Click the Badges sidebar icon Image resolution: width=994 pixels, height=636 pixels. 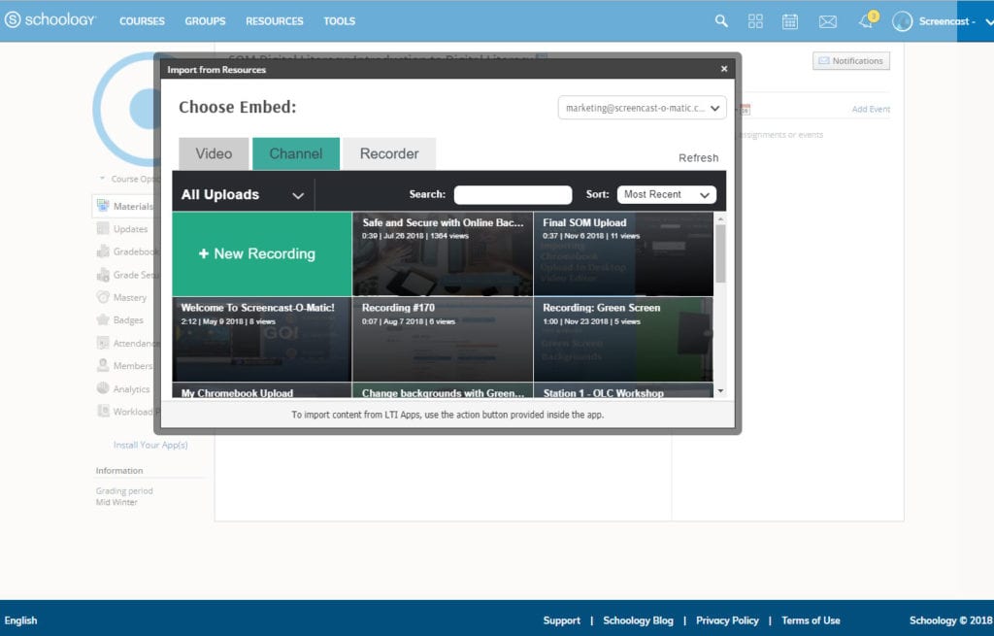[103, 319]
